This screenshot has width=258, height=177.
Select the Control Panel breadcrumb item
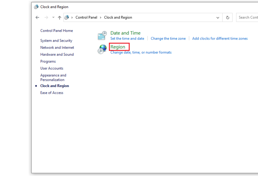pyautogui.click(x=86, y=18)
